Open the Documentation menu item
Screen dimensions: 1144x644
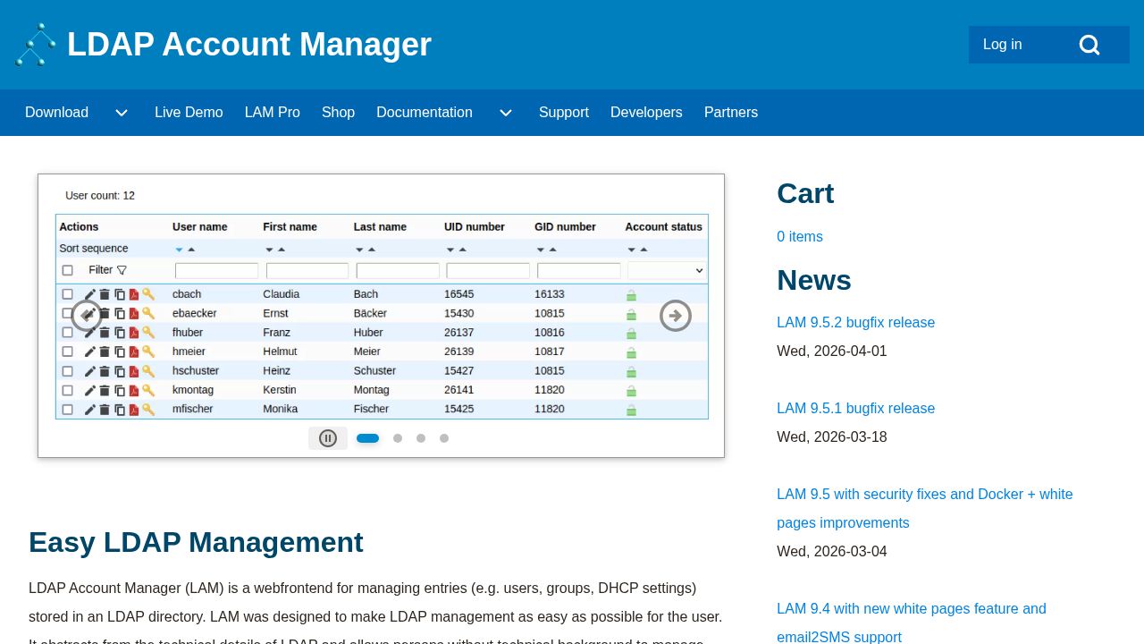[425, 113]
